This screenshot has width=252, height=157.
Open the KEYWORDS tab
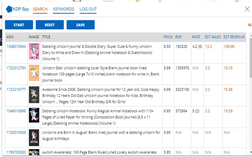point(63,9)
